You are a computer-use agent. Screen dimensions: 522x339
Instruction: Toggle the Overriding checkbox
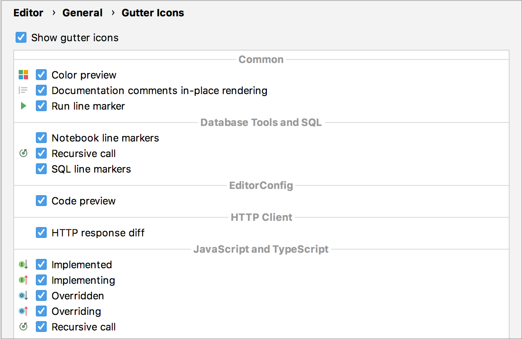(x=41, y=311)
